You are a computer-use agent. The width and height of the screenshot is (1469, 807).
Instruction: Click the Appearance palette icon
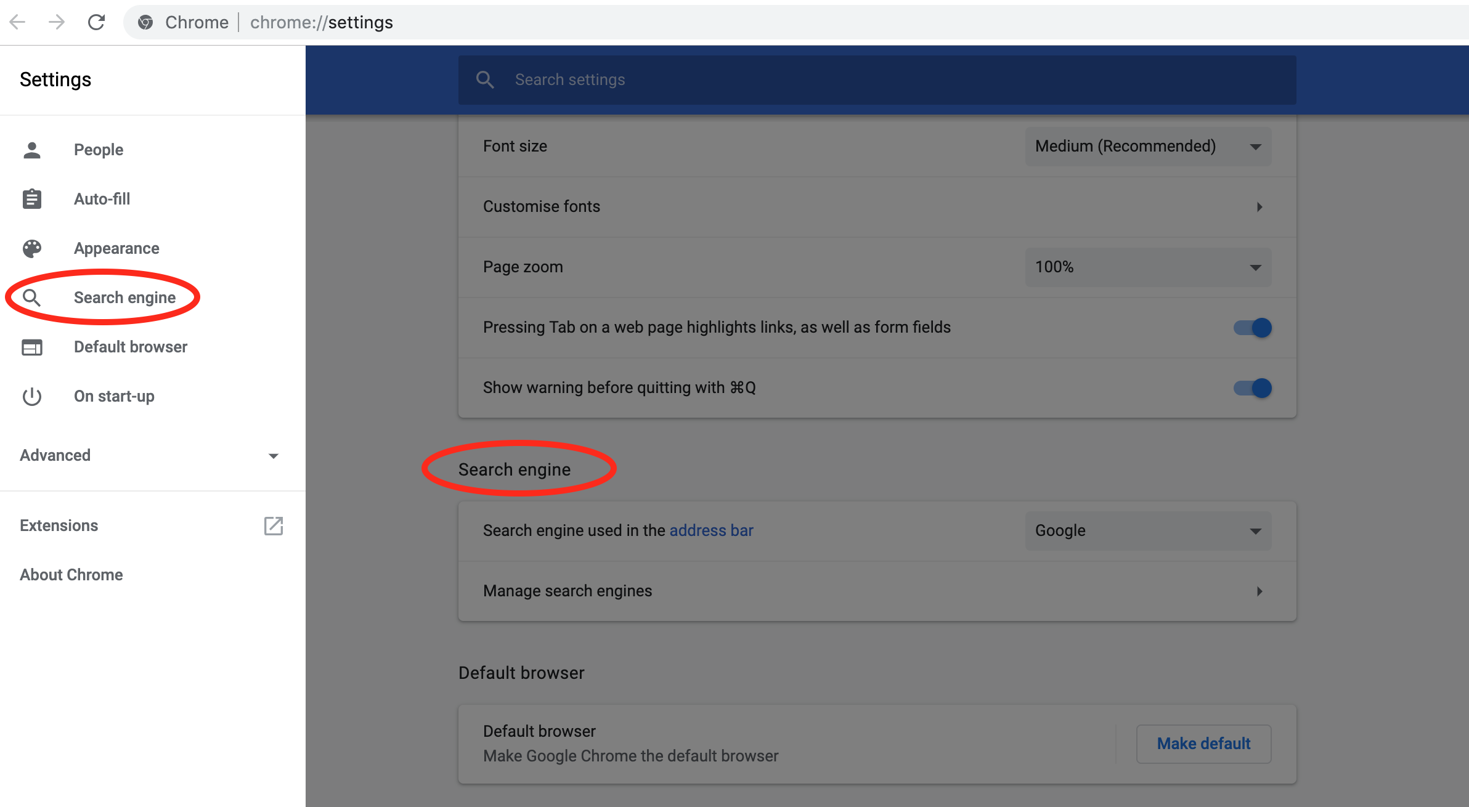pyautogui.click(x=32, y=248)
